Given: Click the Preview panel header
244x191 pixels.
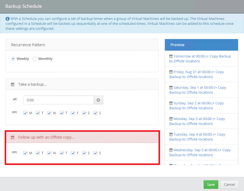Looking at the screenshot, I should (201, 45).
